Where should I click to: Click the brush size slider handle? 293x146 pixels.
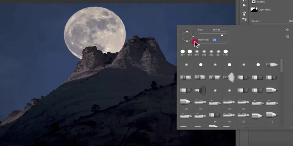[222, 35]
